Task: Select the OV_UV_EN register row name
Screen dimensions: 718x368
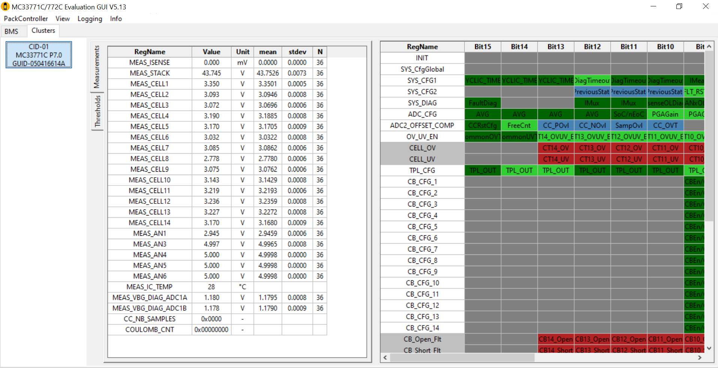Action: coord(422,137)
